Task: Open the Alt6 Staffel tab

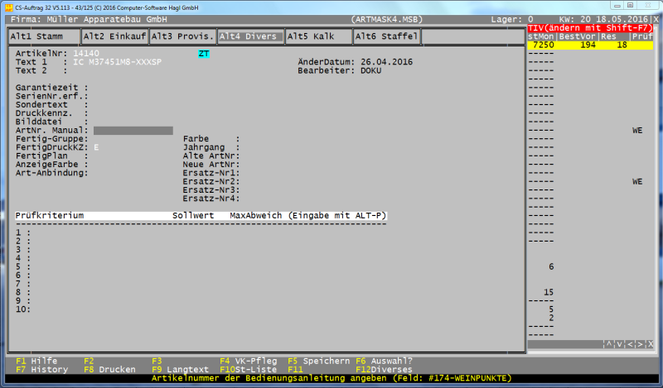Action: pos(386,36)
